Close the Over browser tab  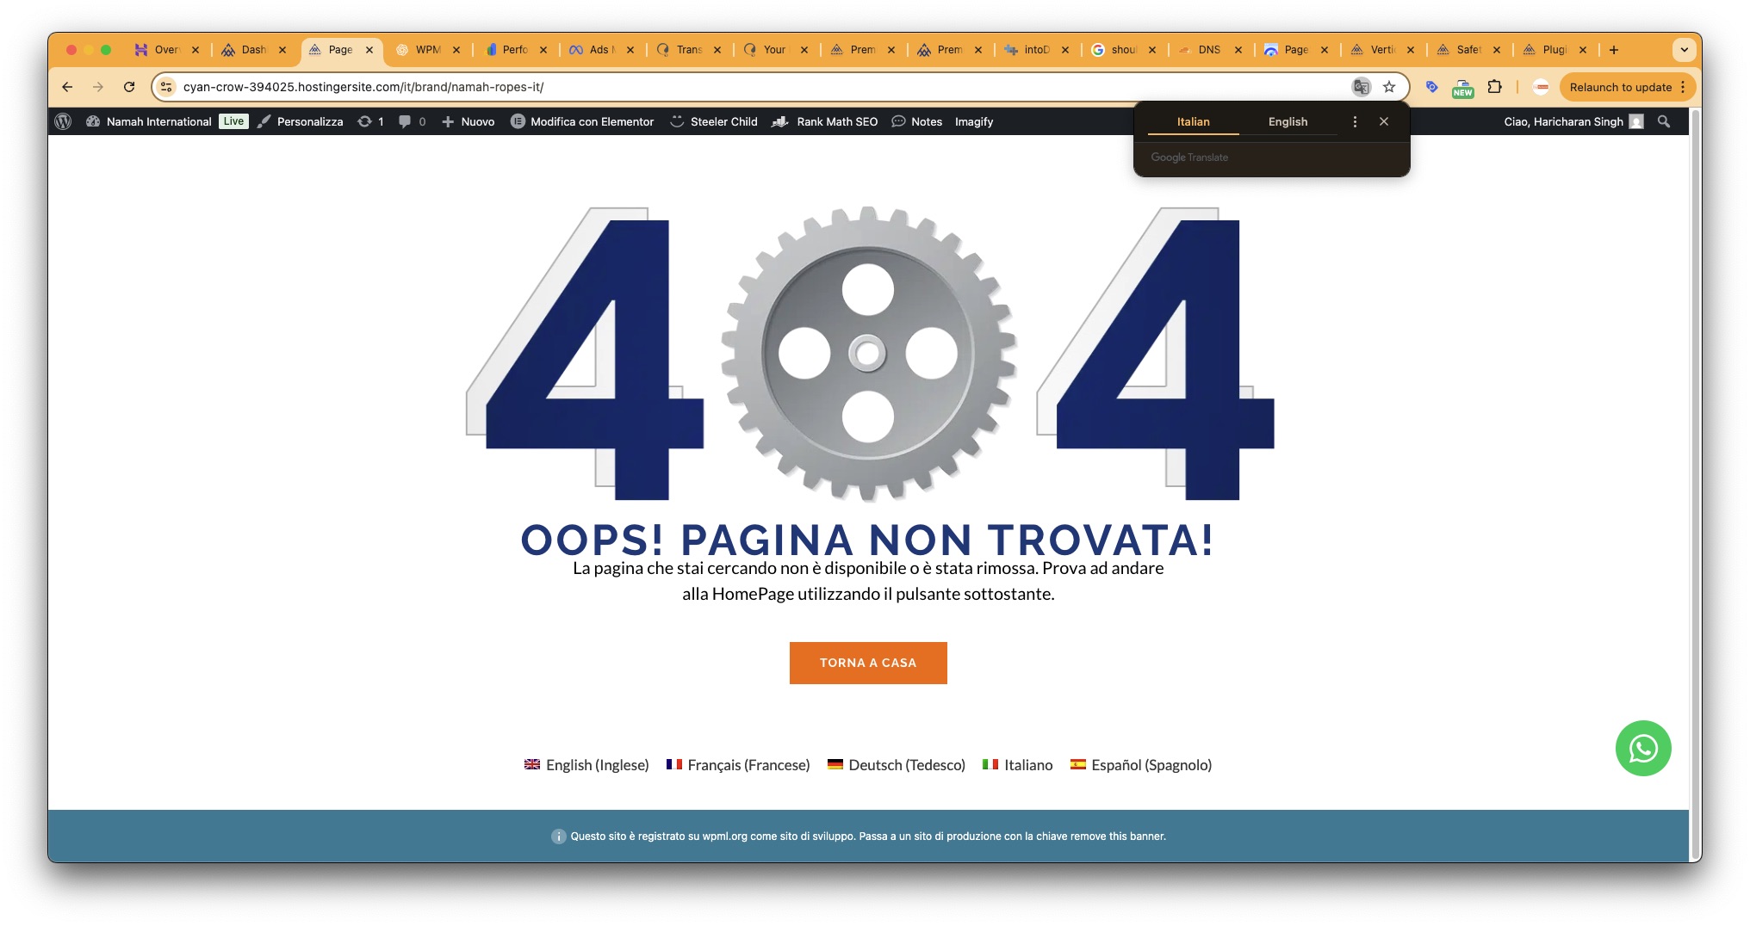195,50
